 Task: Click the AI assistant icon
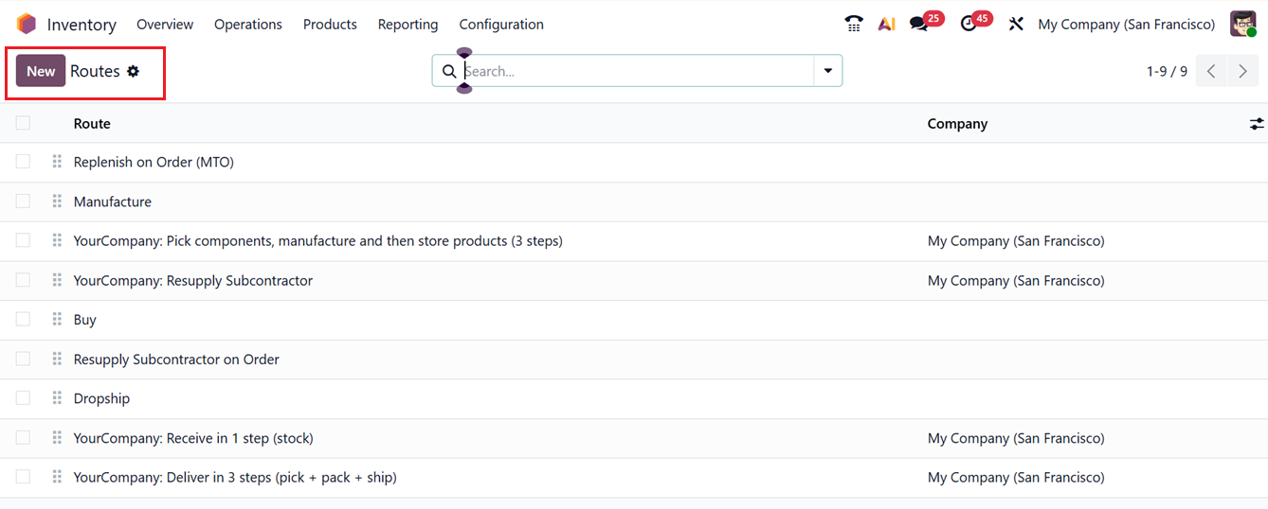pos(886,25)
